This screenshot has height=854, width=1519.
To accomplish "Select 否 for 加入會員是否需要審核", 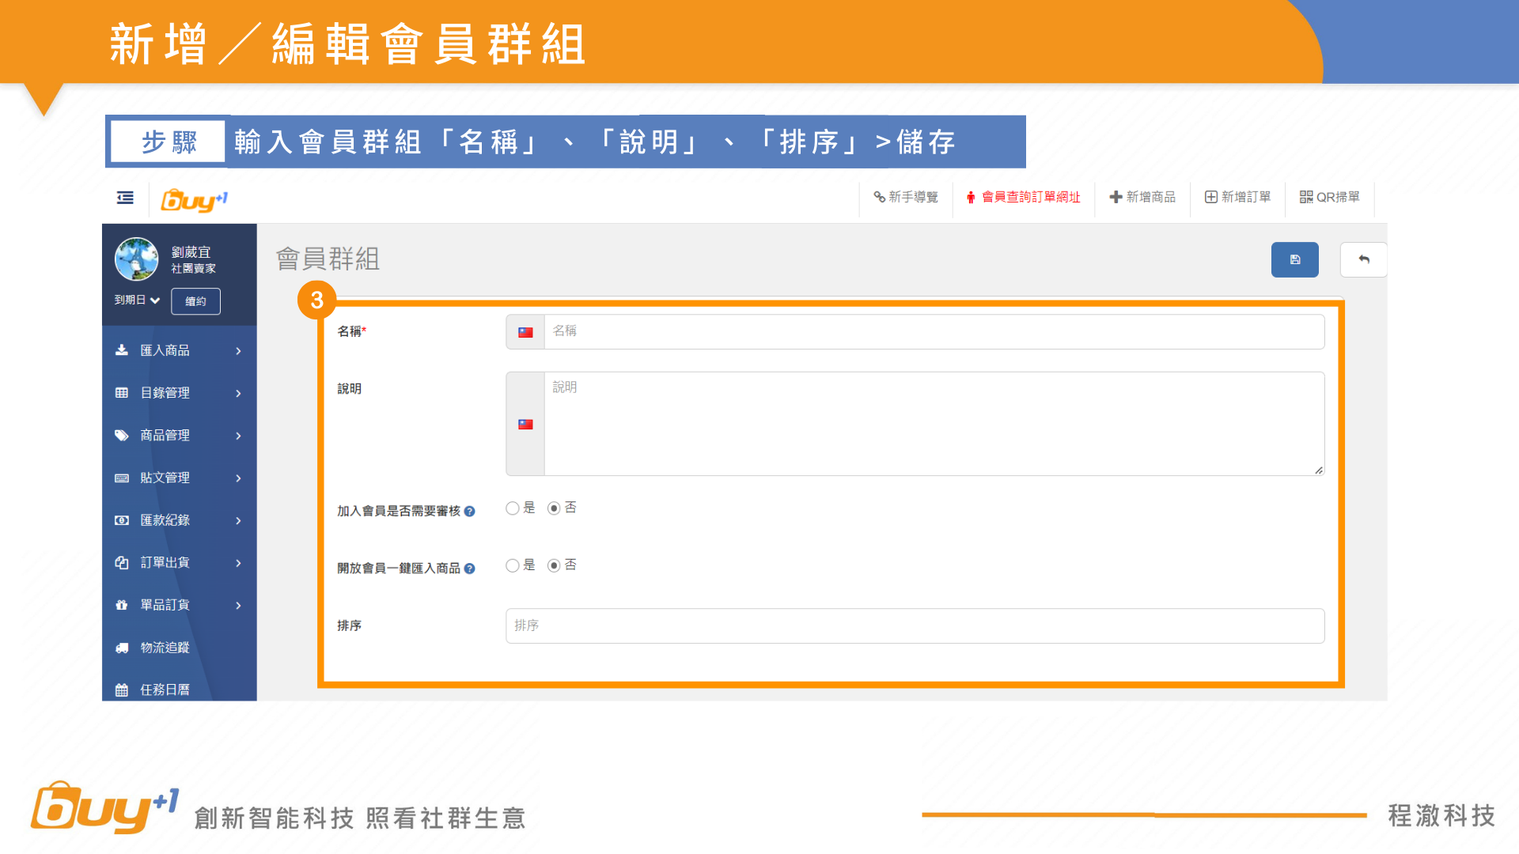I will click(554, 508).
